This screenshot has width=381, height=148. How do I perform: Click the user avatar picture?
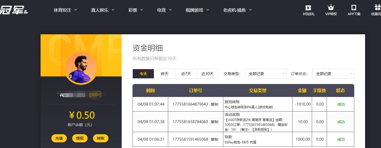pos(81,68)
